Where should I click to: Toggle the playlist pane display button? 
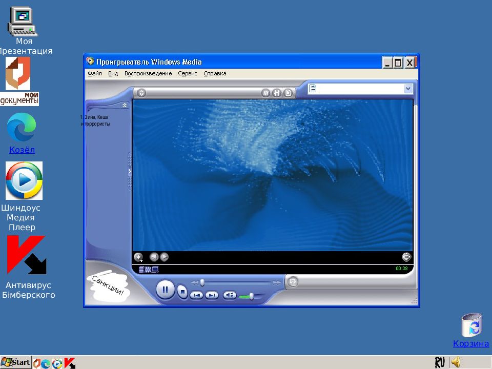[x=288, y=93]
